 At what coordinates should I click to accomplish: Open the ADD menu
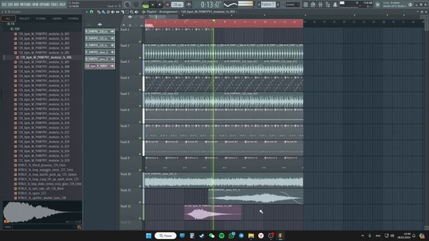coord(16,5)
